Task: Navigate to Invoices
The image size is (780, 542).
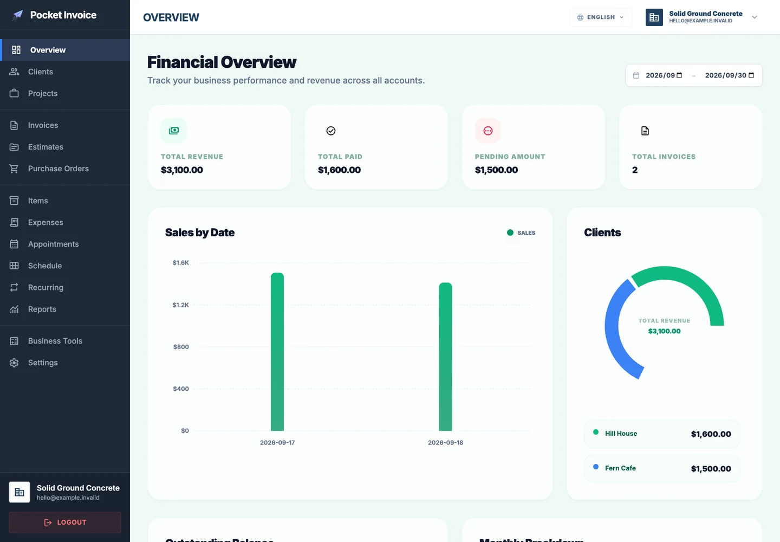Action: coord(65,125)
